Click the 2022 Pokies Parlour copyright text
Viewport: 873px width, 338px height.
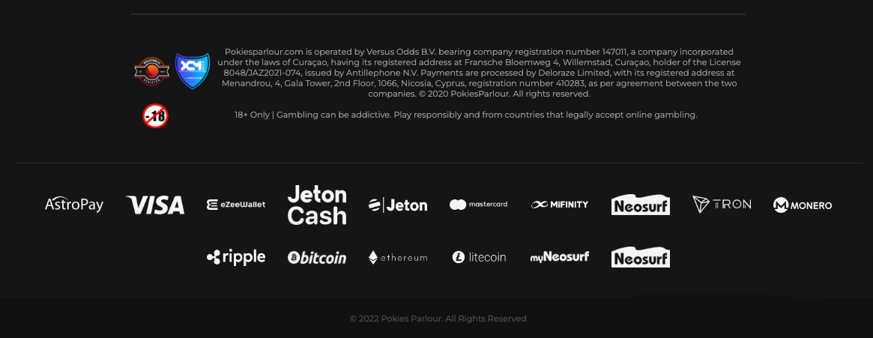click(438, 319)
